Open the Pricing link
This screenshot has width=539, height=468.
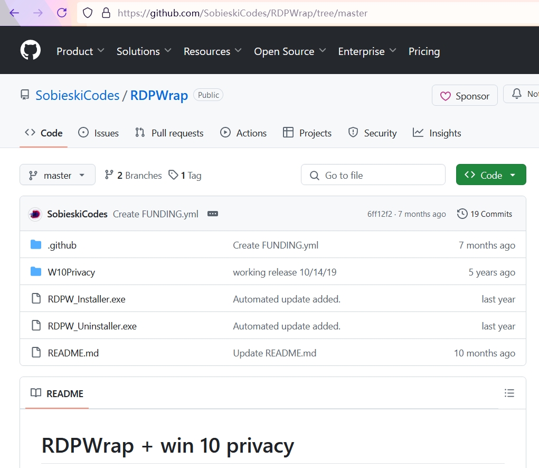(x=424, y=51)
